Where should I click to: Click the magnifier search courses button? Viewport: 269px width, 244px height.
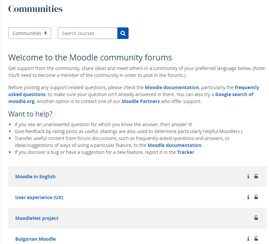click(123, 33)
